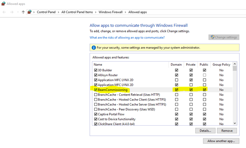Click the firewall icon in address bar
The width and height of the screenshot is (246, 148).
(30, 12)
